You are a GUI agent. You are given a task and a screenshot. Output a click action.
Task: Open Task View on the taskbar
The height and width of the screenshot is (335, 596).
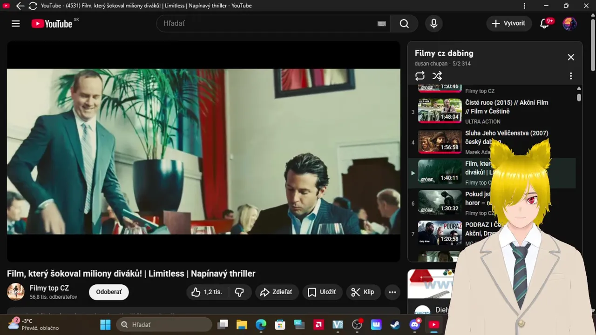click(223, 325)
